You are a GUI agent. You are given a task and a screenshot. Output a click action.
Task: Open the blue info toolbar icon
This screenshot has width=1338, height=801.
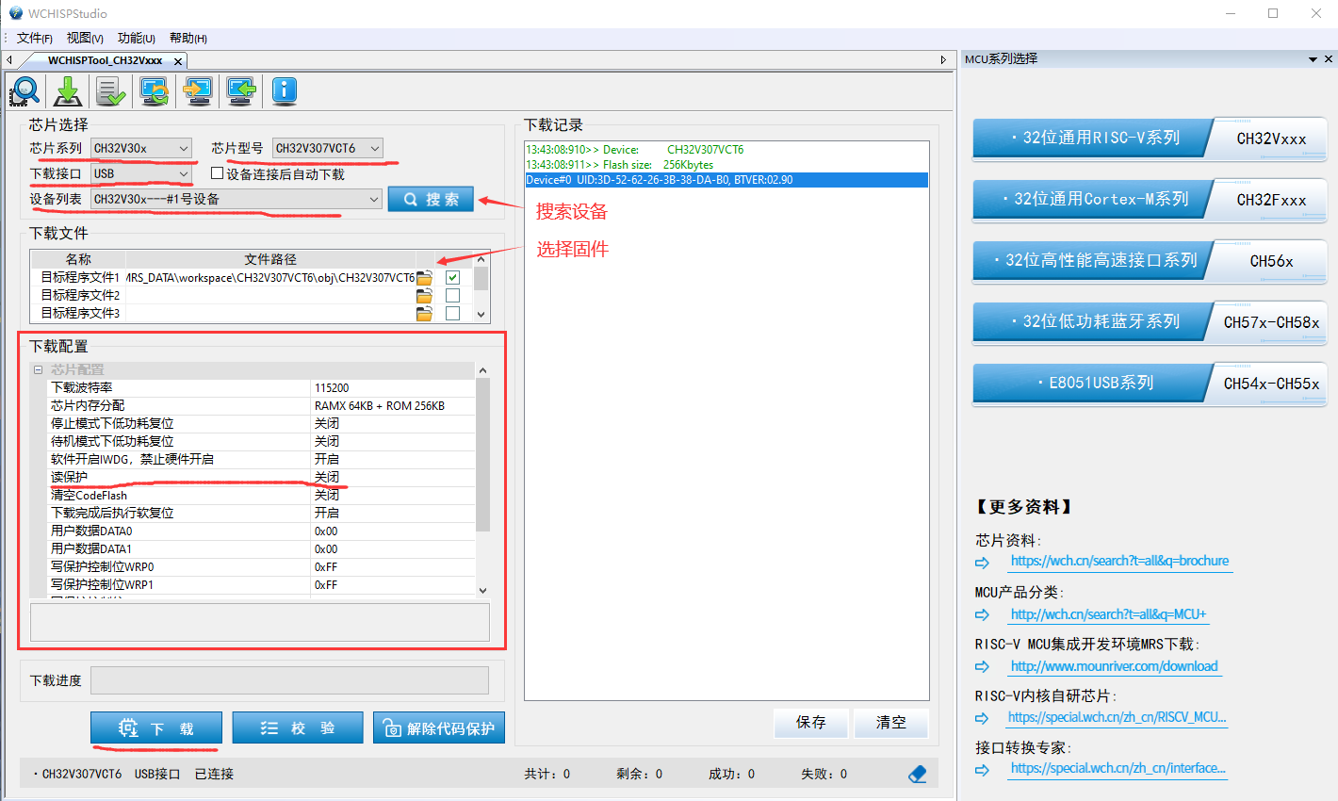(285, 91)
